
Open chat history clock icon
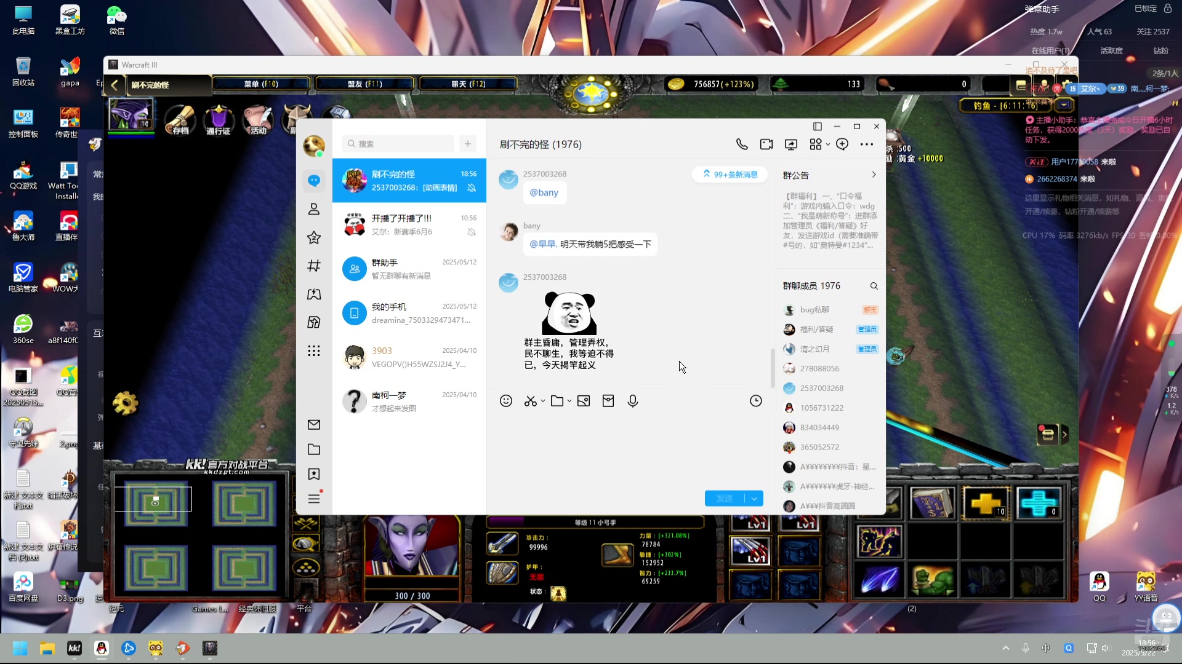pos(756,401)
